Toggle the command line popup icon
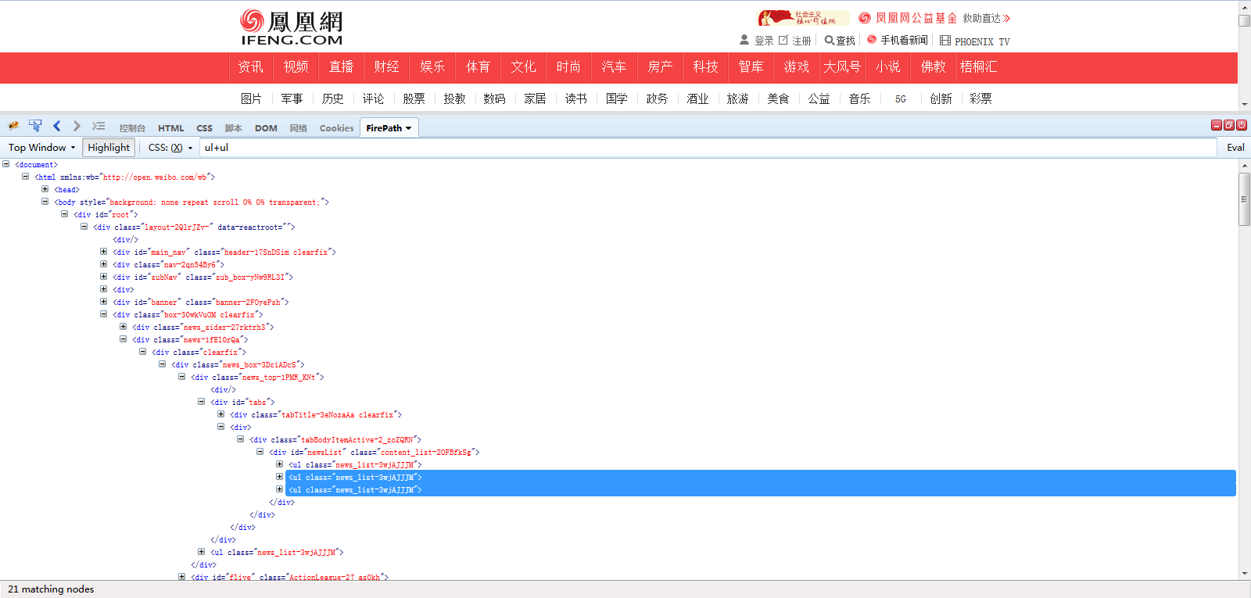1251x598 pixels. 99,126
